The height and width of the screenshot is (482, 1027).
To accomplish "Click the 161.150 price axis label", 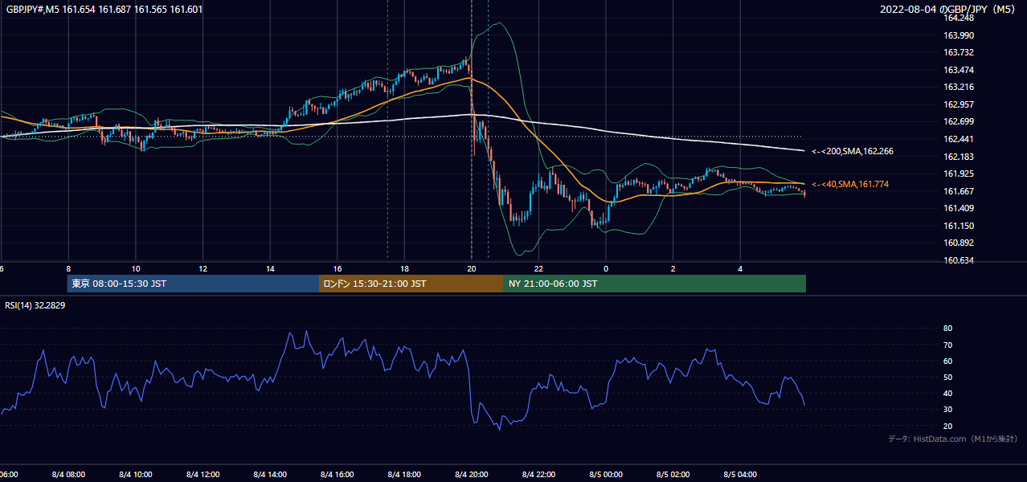I will 958,226.
